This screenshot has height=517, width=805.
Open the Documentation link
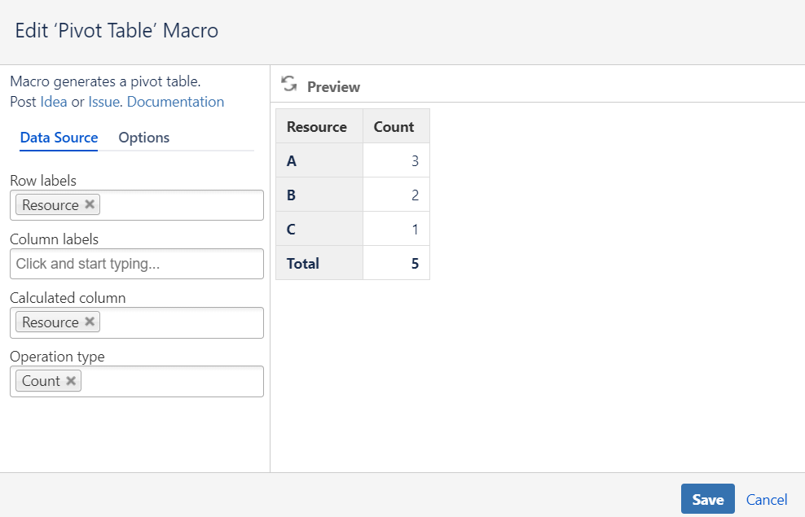pos(175,102)
